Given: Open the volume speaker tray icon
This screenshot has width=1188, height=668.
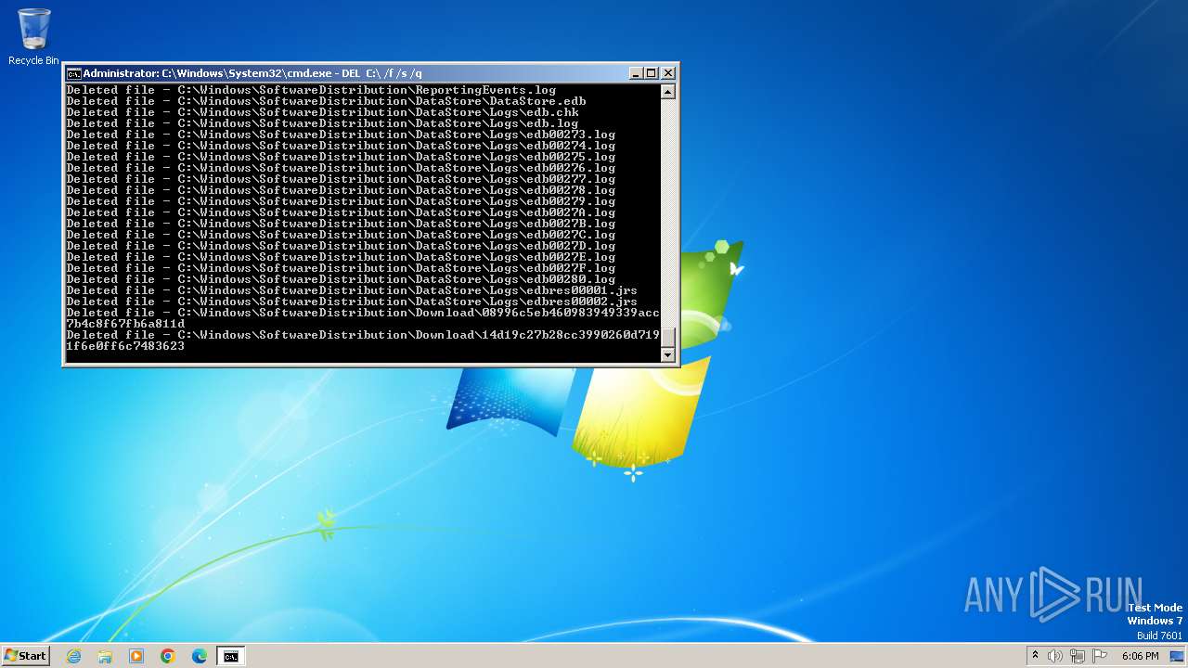Looking at the screenshot, I should pyautogui.click(x=1055, y=656).
